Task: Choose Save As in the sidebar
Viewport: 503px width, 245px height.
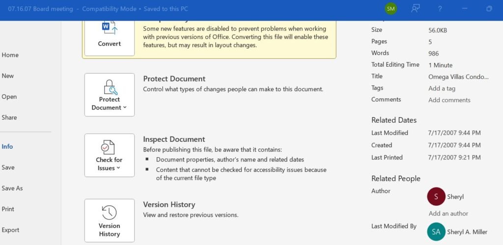Action: coord(12,188)
